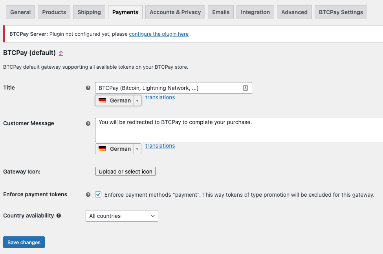Open translations link under Title field
Screen dimensions: 383x254
pyautogui.click(x=160, y=97)
